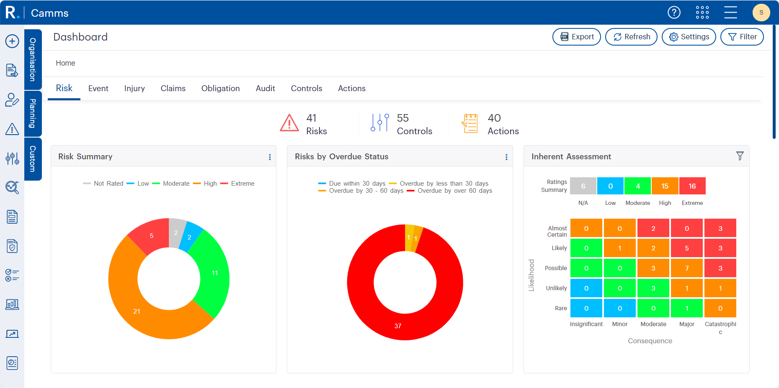779x388 pixels.
Task: Toggle Low legend in Risk Summary
Action: 138,184
